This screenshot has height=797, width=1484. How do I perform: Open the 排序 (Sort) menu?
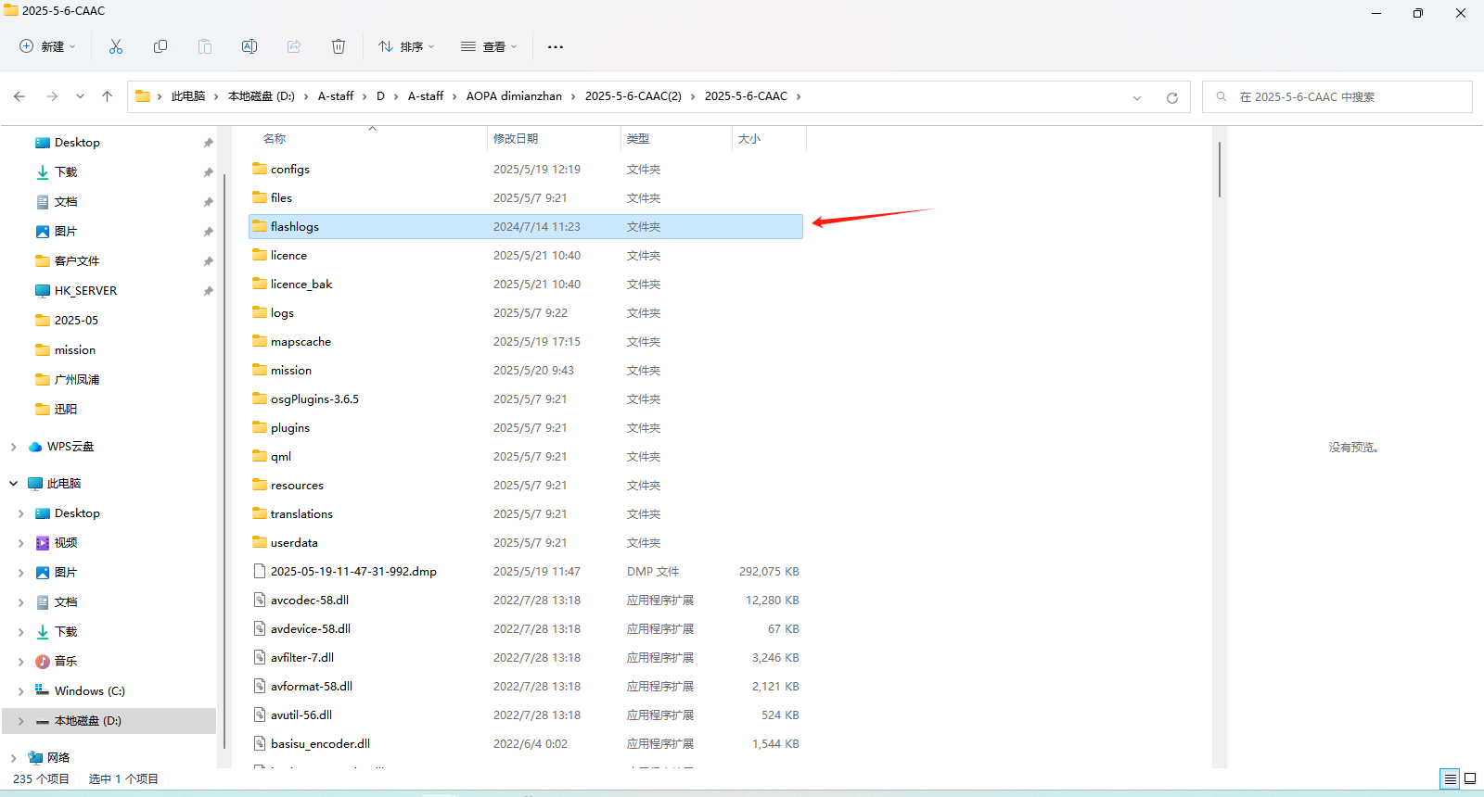pos(406,46)
